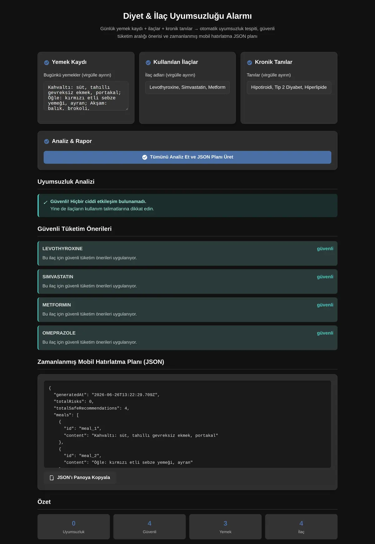Click the güvenli badge on the Simvastatin card
The height and width of the screenshot is (544, 375).
click(x=325, y=277)
